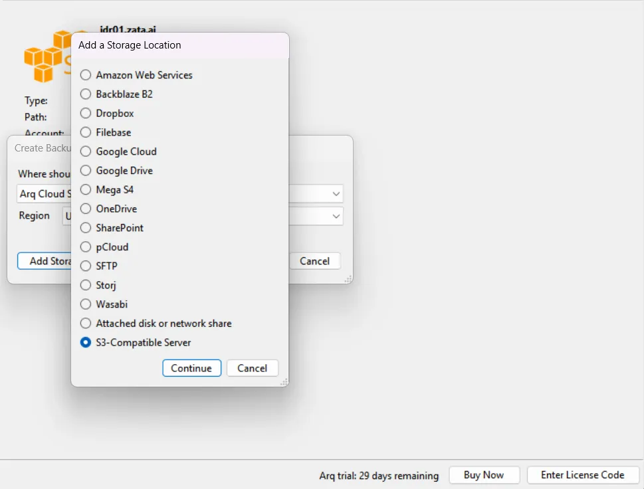Open the storage location dropdown arrow
Viewport: 644px width, 489px height.
click(336, 194)
